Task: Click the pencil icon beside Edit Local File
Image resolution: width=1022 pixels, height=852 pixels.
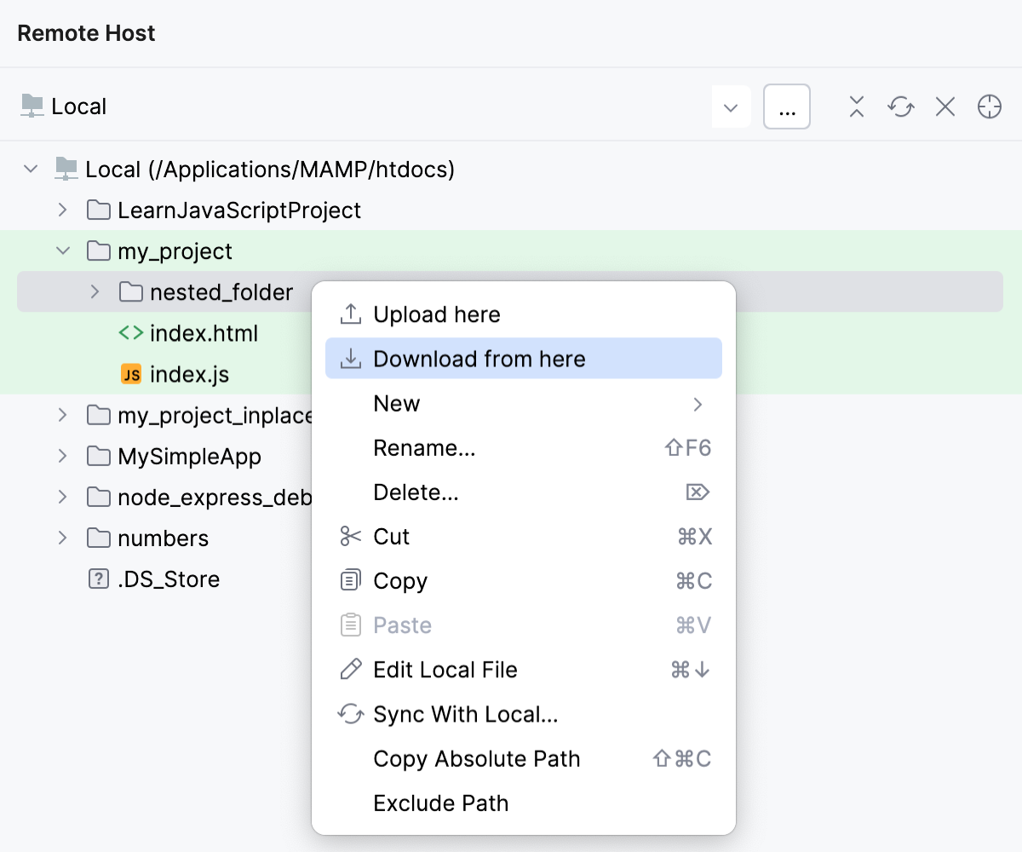Action: tap(349, 670)
